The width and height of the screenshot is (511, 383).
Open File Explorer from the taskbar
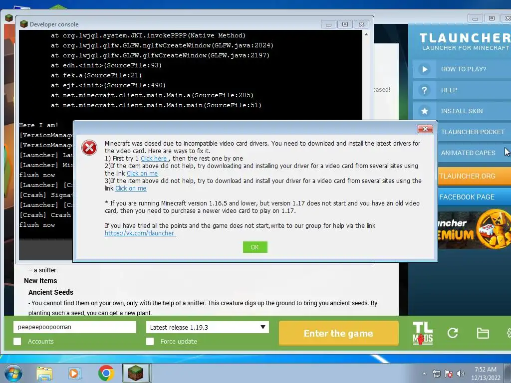click(44, 373)
